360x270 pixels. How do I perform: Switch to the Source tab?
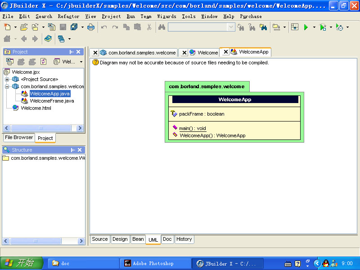click(x=100, y=239)
